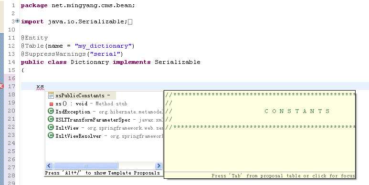The height and width of the screenshot is (185, 369).
Task: Click the horizontal scrollbar thumb in proposal list
Action: tap(85, 166)
